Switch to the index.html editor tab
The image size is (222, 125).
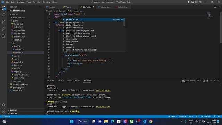[122, 7]
